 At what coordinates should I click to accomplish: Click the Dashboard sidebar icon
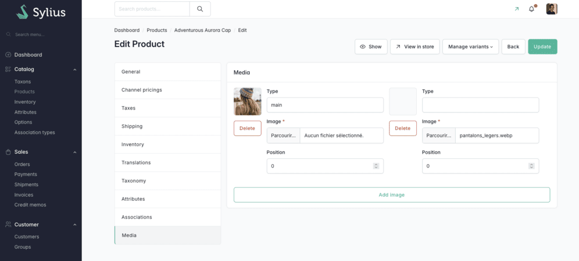click(8, 55)
